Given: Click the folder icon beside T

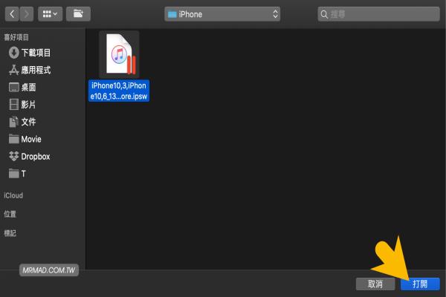Looking at the screenshot, I should tap(13, 173).
